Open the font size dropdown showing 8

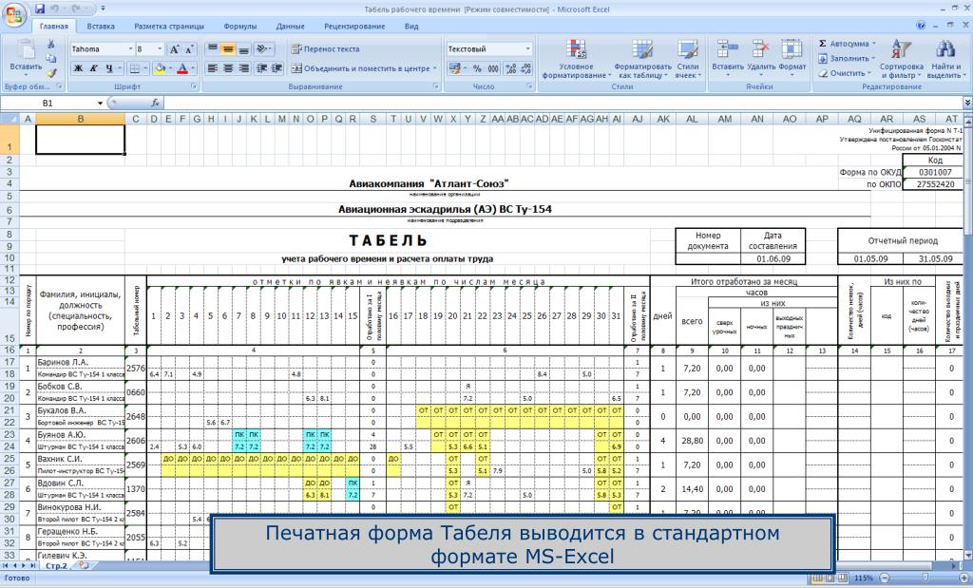click(160, 49)
